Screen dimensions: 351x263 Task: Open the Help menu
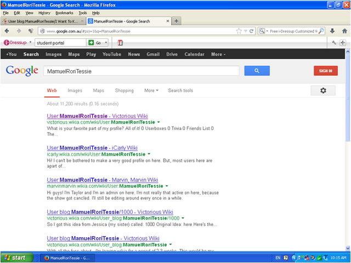coord(96,13)
